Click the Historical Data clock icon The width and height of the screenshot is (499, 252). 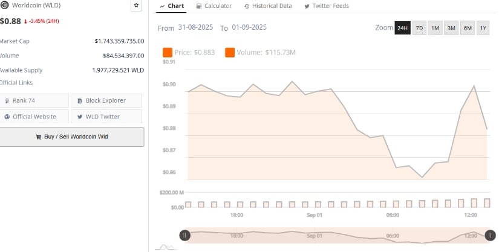click(x=247, y=7)
